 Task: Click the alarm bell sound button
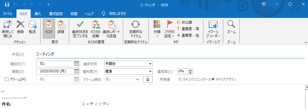[148, 79]
